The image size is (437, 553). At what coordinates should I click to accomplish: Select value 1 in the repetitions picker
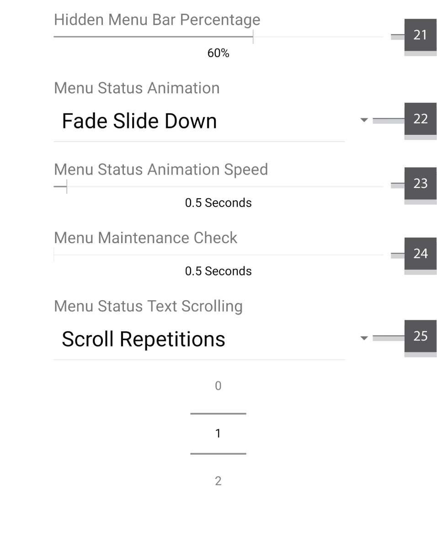218,433
